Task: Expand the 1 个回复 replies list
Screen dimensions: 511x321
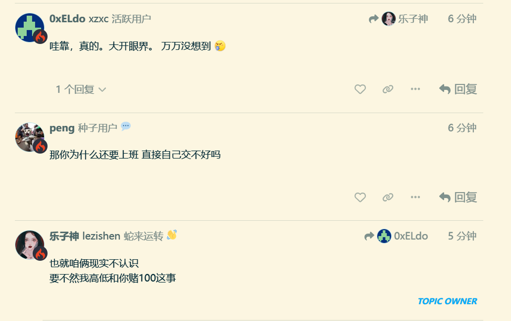Action: point(81,89)
